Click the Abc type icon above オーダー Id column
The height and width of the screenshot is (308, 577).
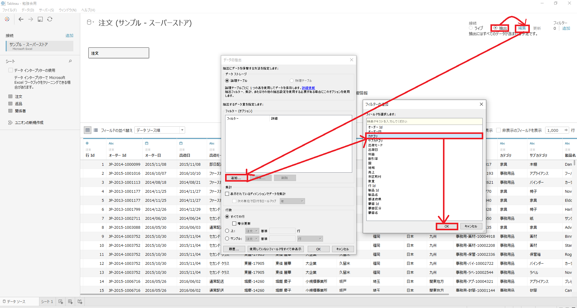(111, 143)
